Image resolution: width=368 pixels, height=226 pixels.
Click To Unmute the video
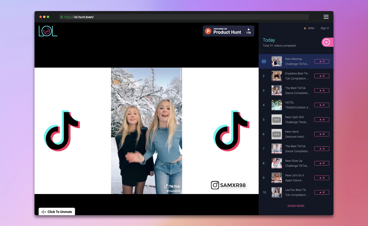coord(57,212)
